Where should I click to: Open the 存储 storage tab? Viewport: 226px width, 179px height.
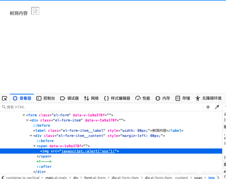tap(183, 98)
